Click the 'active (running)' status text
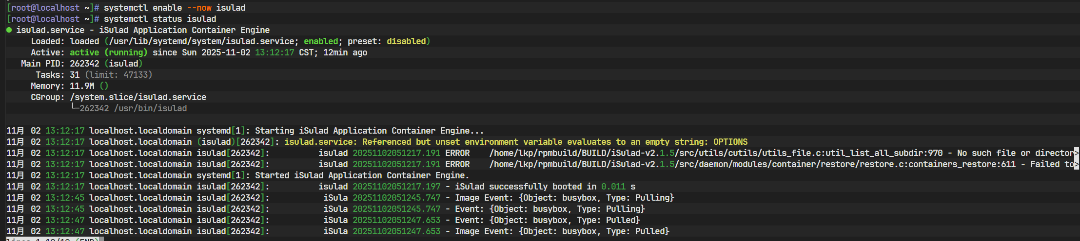The image size is (1080, 241). click(108, 52)
